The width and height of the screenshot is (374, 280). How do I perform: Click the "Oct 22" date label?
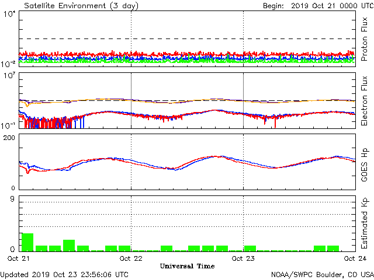[131, 258]
